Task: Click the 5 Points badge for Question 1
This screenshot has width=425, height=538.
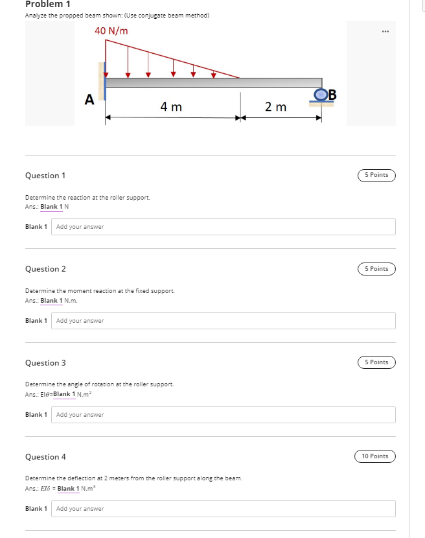Action: tap(376, 175)
